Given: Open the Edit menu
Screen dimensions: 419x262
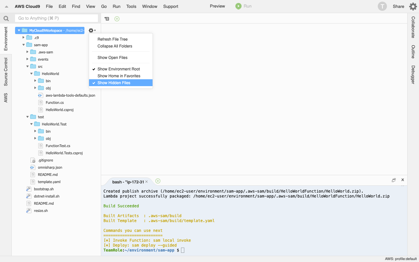Looking at the screenshot, I should [x=62, y=6].
